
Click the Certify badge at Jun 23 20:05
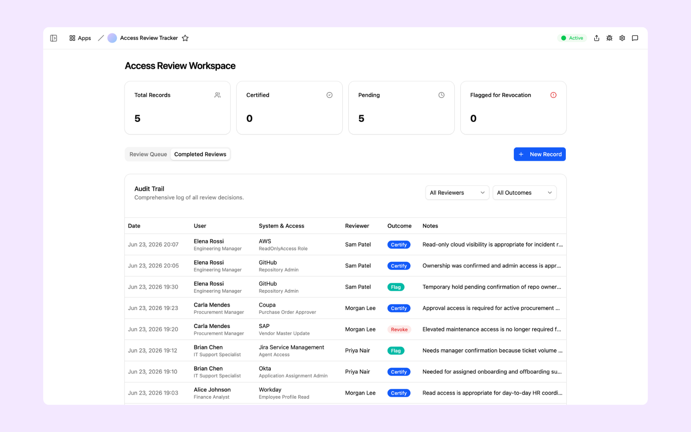coord(399,266)
